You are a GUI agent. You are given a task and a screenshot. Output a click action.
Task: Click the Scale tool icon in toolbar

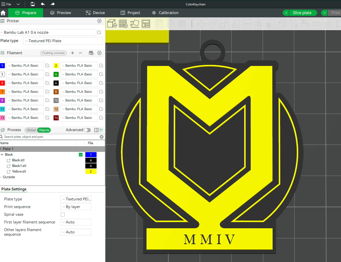click(x=224, y=24)
